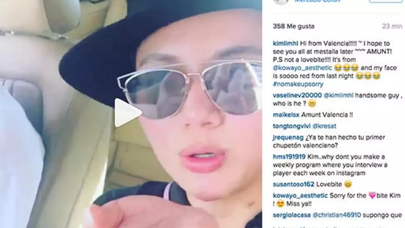View the 358 Me gusta likes list
The width and height of the screenshot is (405, 228).
click(294, 26)
